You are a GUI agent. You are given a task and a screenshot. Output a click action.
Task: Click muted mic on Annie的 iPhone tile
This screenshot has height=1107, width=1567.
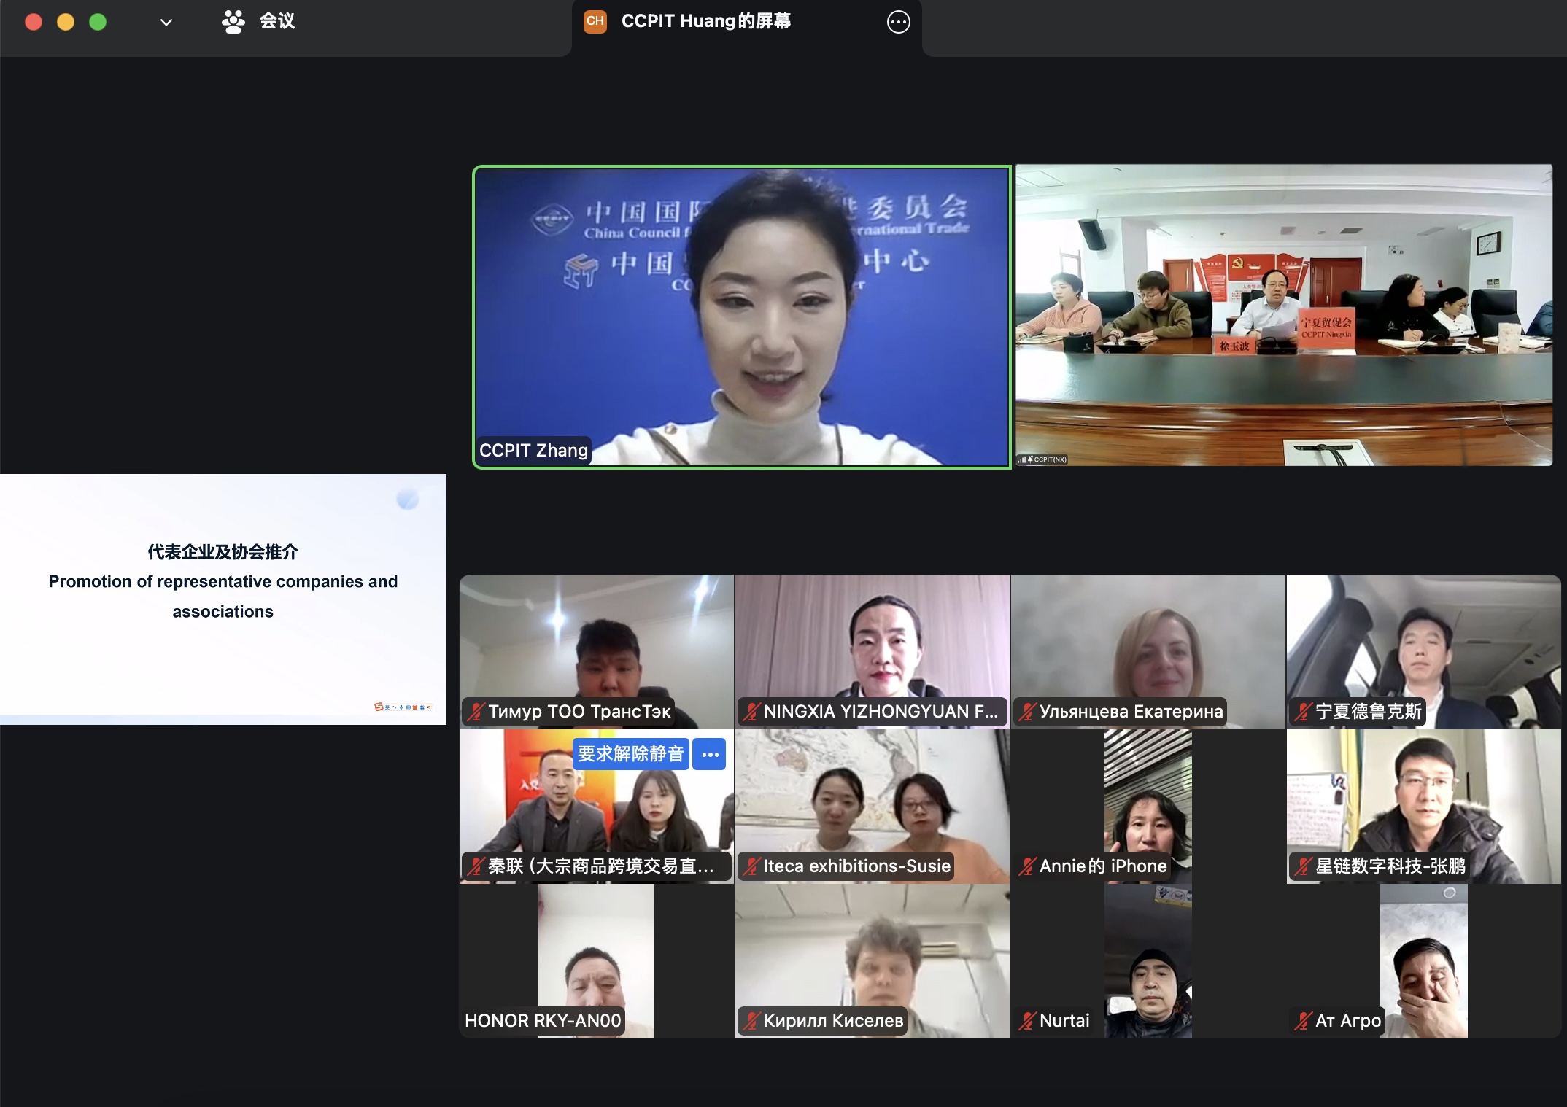[x=1027, y=866]
